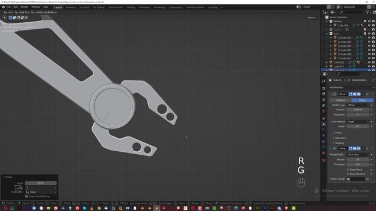Image resolution: width=376 pixels, height=211 pixels.
Task: Switch to the UV Editing workspace tab
Action: [x=99, y=8]
